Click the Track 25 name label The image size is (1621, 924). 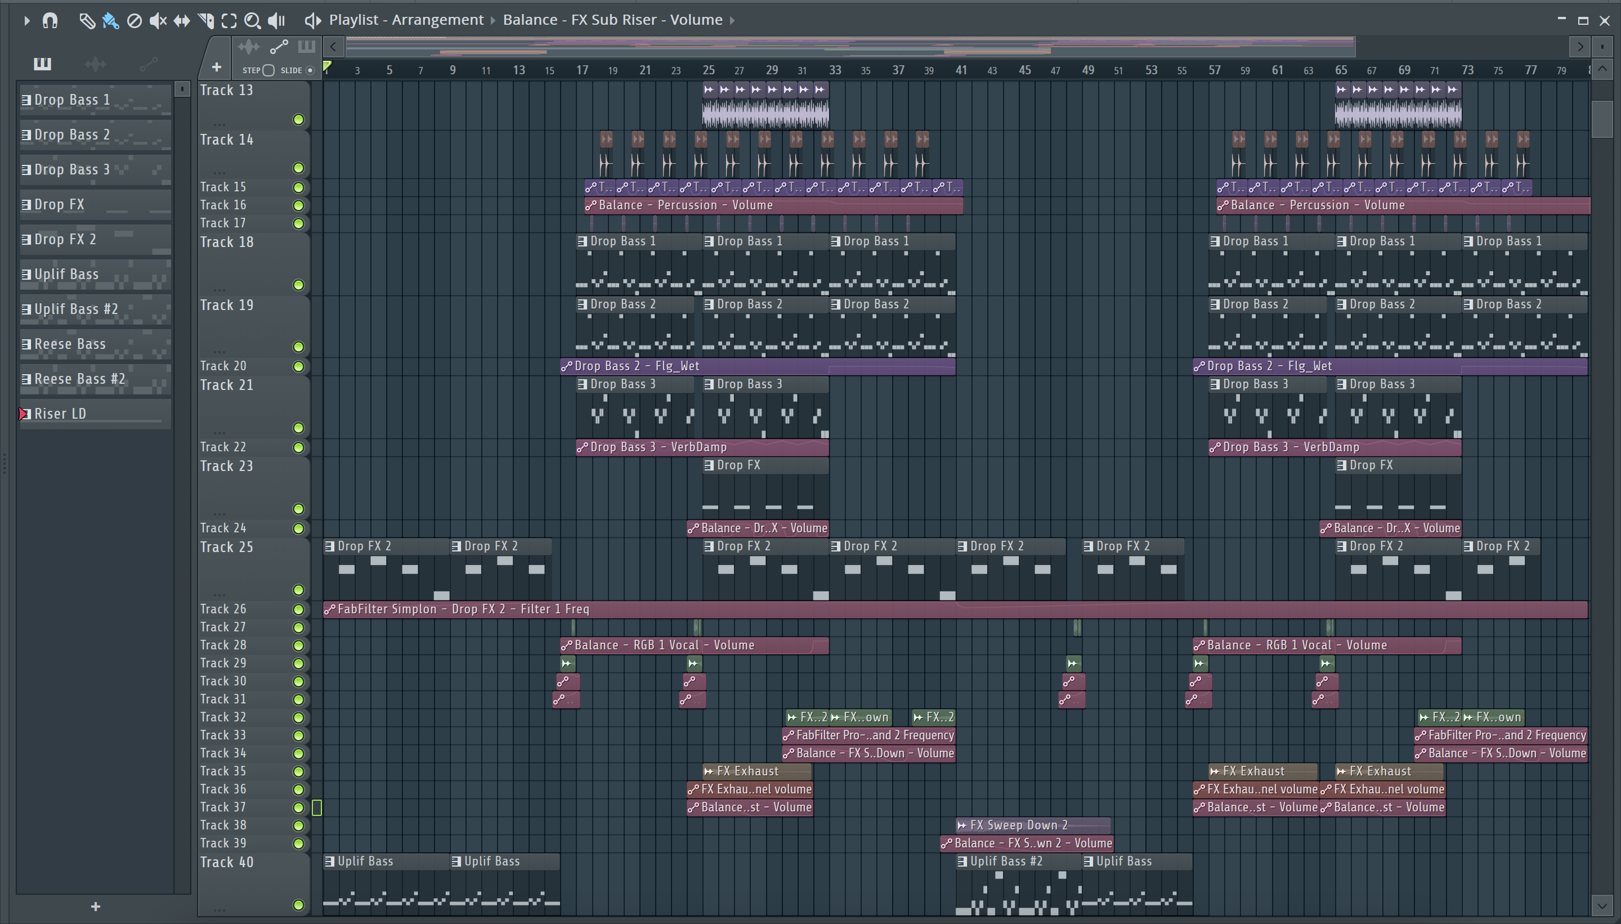[x=227, y=547]
